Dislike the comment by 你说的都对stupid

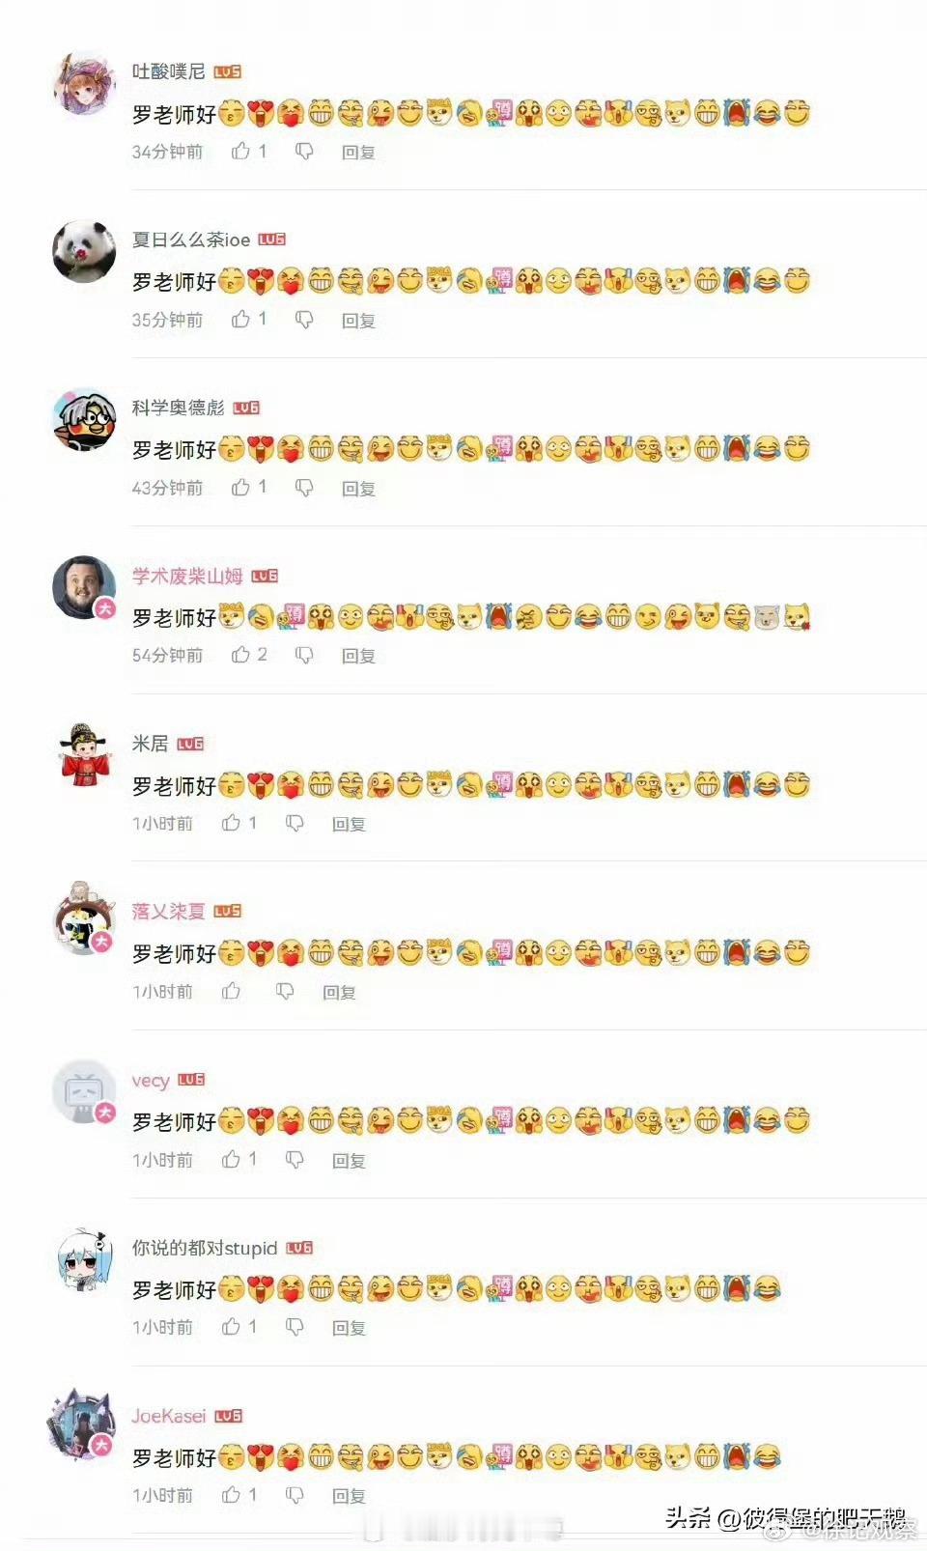(295, 1327)
